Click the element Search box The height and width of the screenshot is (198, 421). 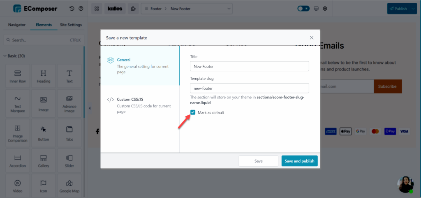pyautogui.click(x=44, y=40)
